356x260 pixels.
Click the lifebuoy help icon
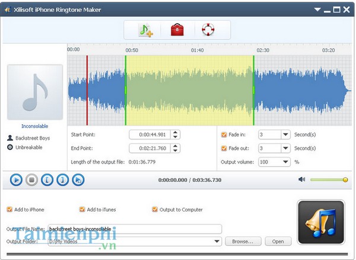pyautogui.click(x=208, y=30)
